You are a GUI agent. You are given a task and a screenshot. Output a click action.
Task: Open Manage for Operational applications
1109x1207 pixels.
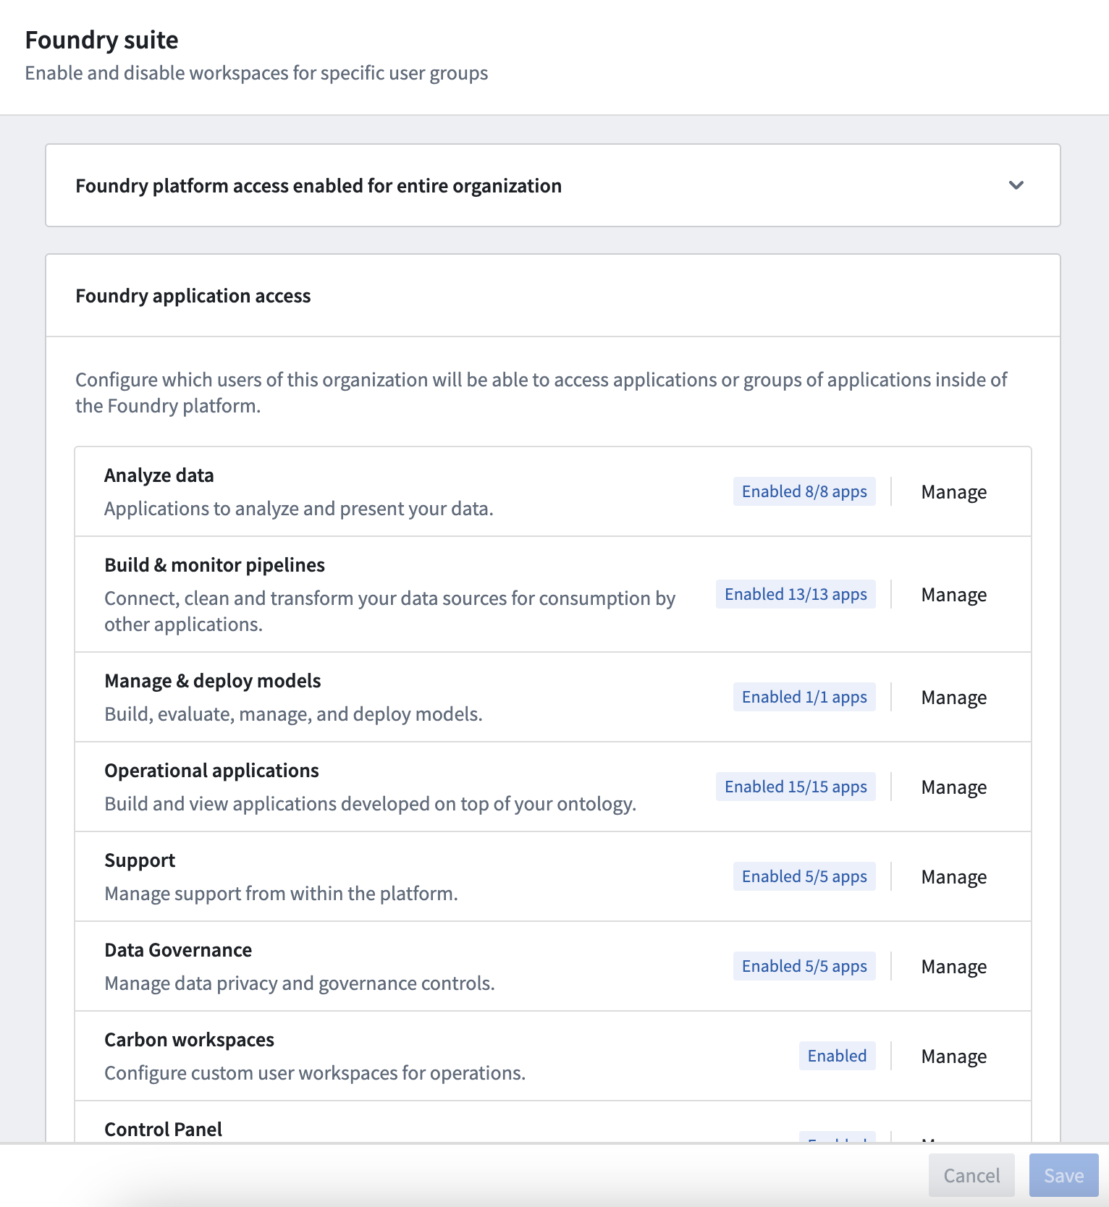point(953,787)
